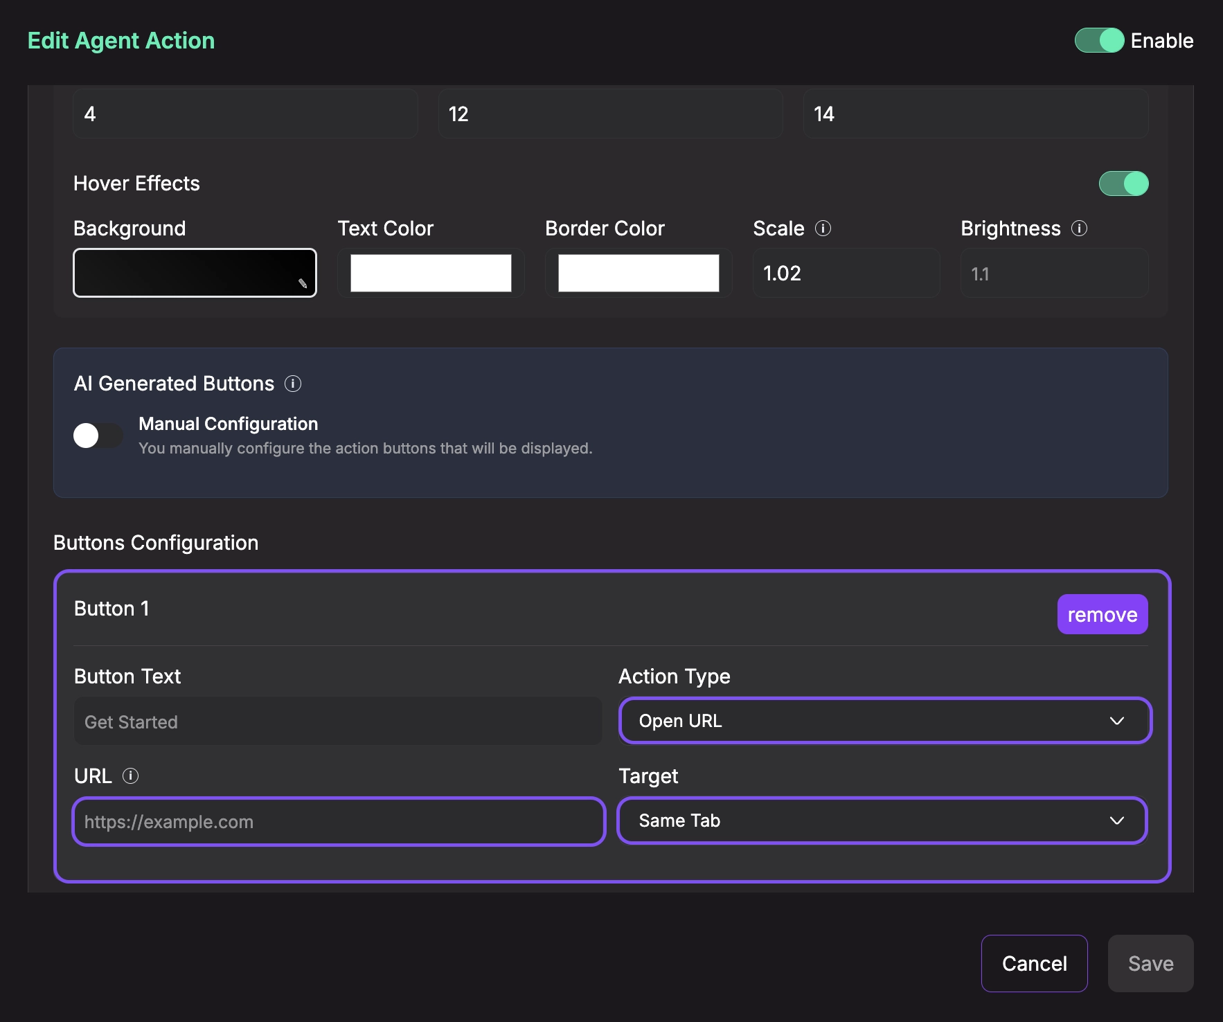
Task: Open the Action Type dropdown
Action: pyautogui.click(x=884, y=721)
